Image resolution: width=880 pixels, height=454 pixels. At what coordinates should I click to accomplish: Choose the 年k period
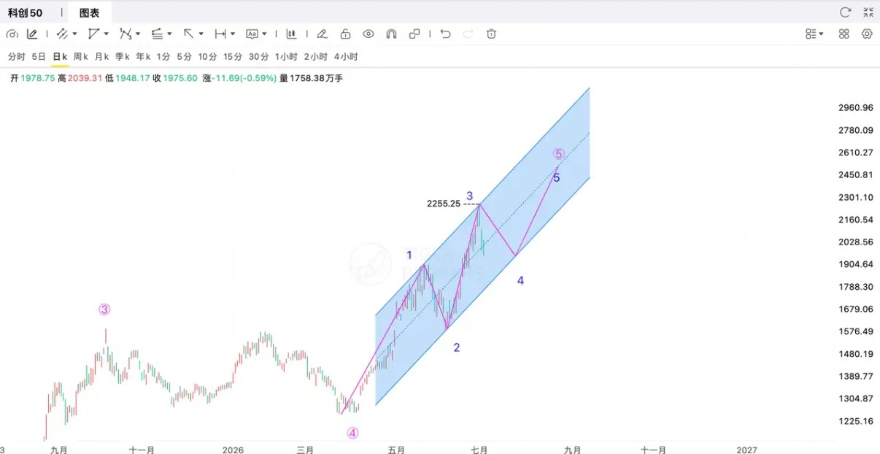pyautogui.click(x=143, y=56)
